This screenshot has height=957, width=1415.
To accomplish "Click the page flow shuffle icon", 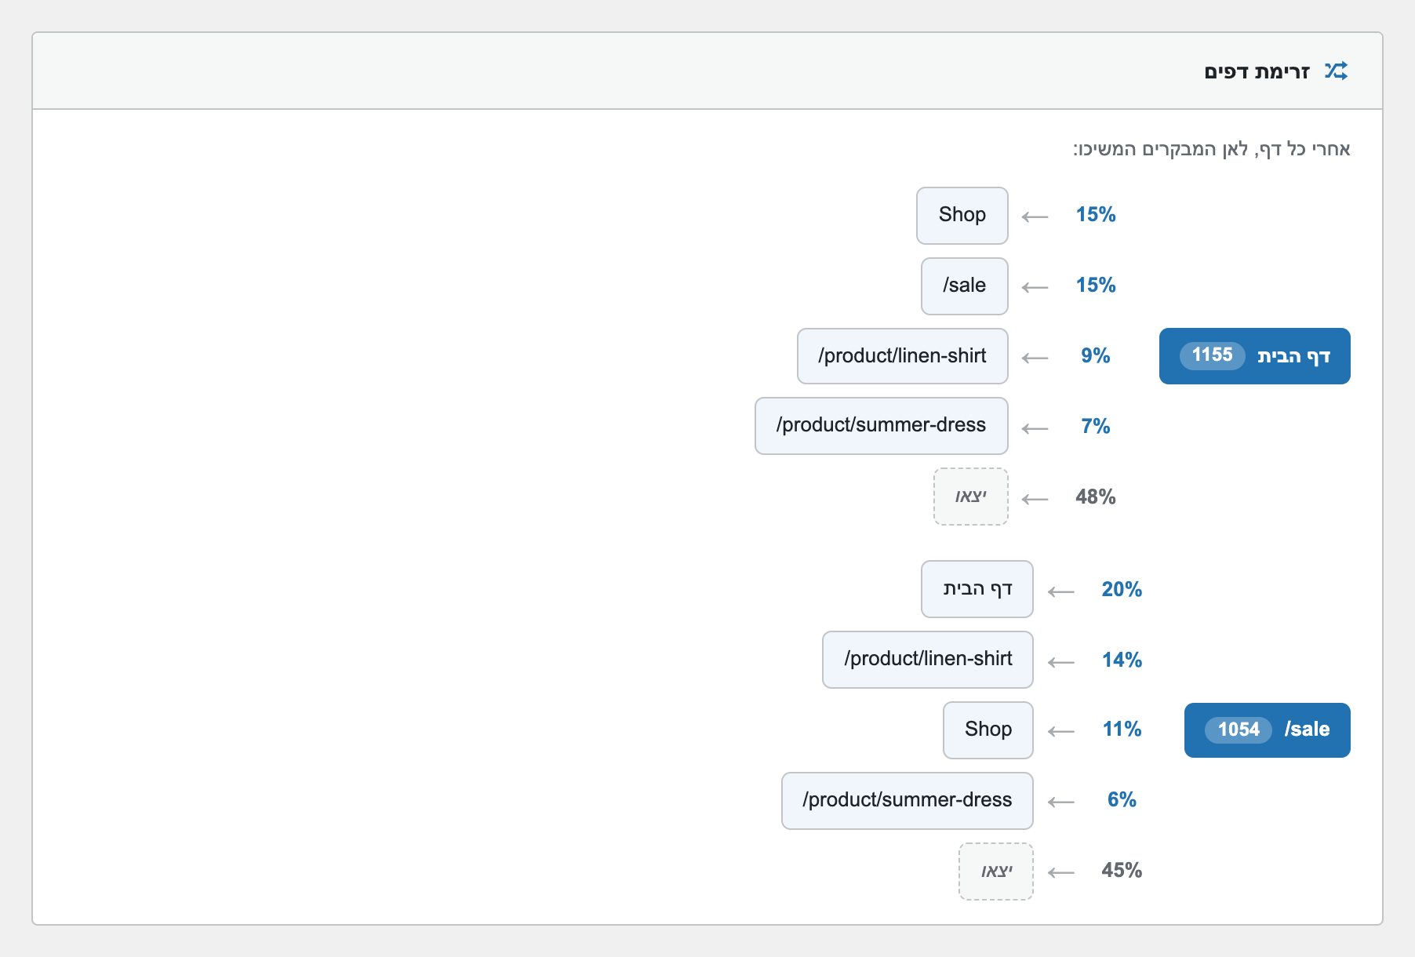I will point(1336,71).
